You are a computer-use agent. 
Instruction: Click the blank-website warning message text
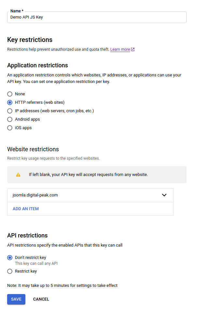(88, 175)
